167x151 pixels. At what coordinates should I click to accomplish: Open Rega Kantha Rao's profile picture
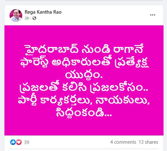coord(16,16)
